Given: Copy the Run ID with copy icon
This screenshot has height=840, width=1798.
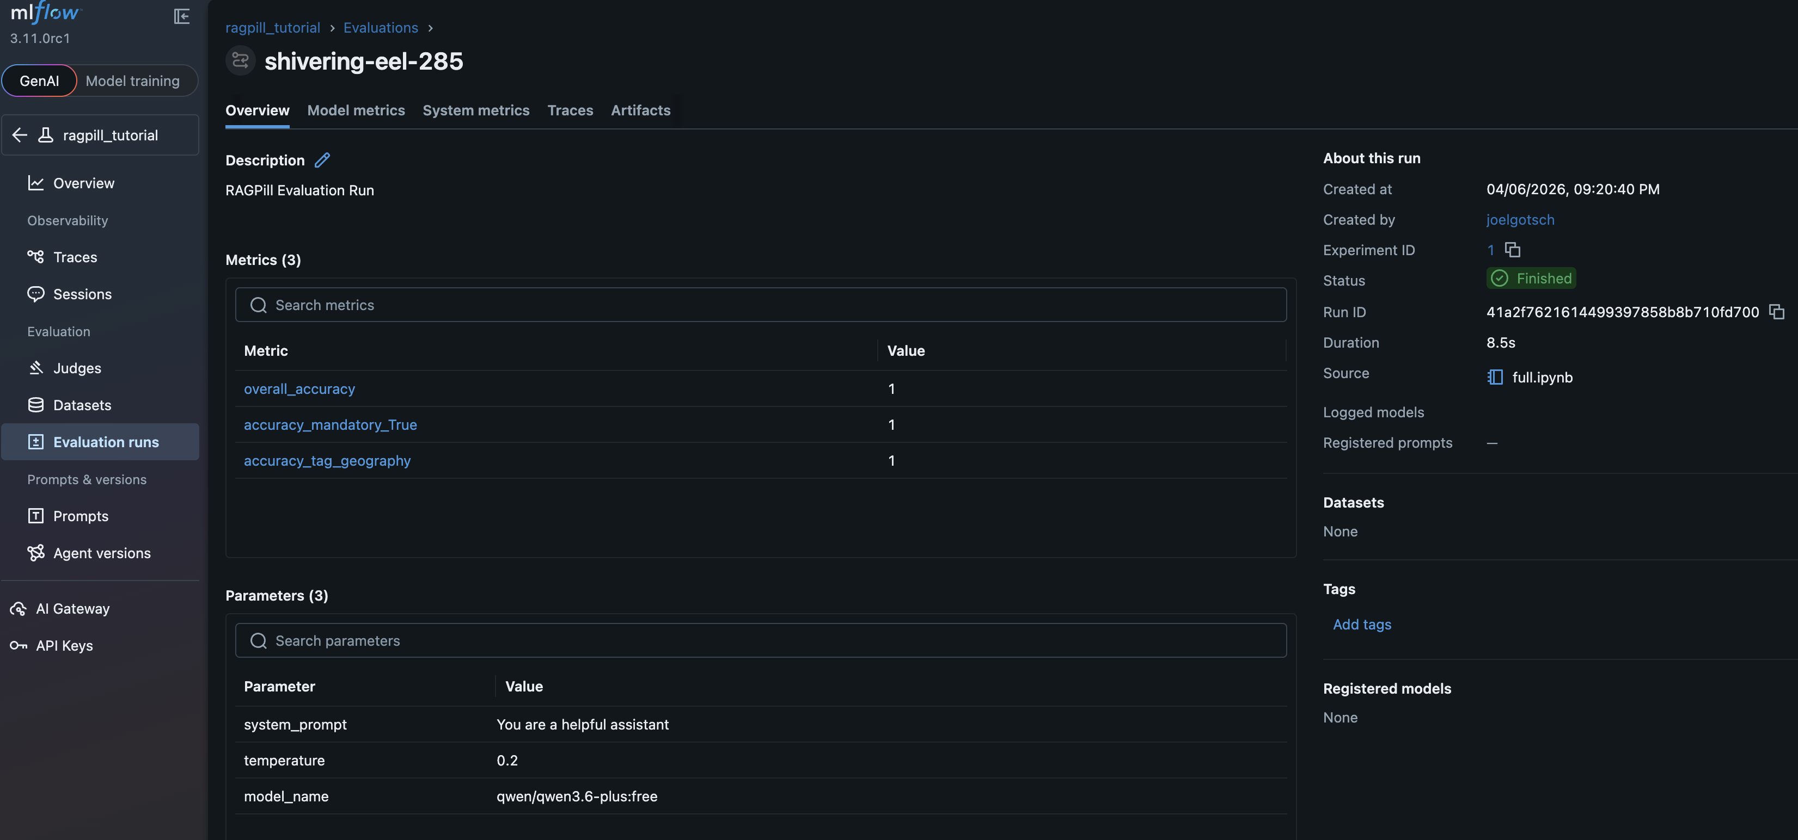Looking at the screenshot, I should tap(1776, 312).
